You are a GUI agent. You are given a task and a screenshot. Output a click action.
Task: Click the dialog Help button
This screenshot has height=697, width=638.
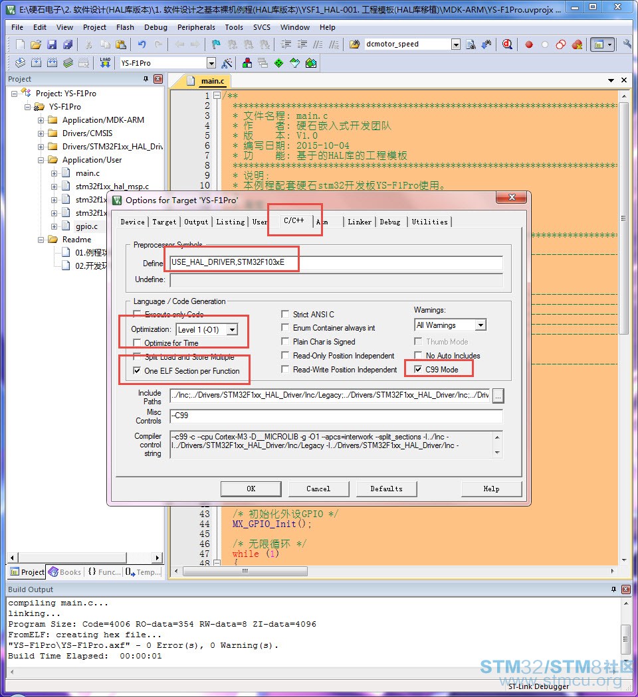(491, 489)
